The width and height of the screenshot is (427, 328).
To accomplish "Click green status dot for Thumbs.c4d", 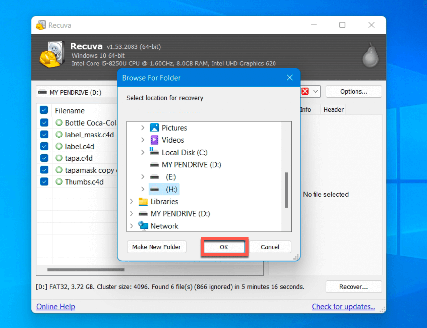I will click(x=59, y=182).
